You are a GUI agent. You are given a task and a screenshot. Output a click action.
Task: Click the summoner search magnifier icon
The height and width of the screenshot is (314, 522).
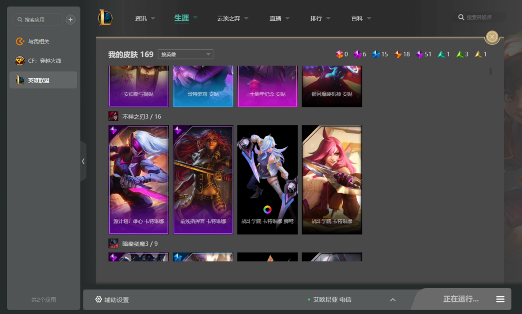461,17
